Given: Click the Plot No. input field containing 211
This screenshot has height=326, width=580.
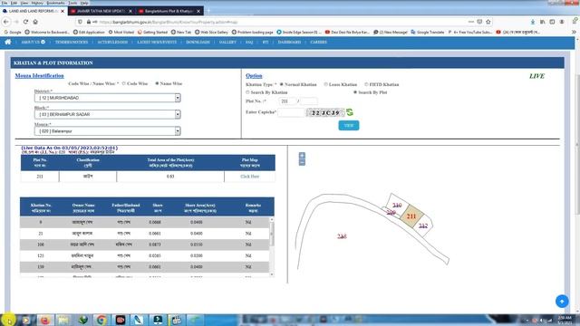Looking at the screenshot, I should (x=287, y=101).
